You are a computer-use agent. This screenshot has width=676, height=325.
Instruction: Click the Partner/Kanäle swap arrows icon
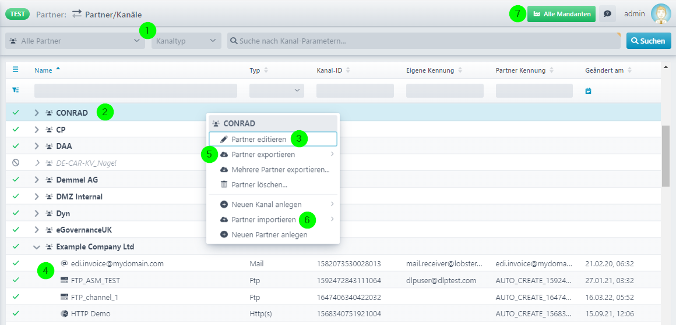click(x=77, y=14)
